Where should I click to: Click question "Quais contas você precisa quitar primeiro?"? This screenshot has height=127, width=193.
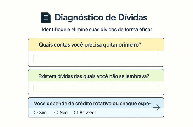coord(90,45)
